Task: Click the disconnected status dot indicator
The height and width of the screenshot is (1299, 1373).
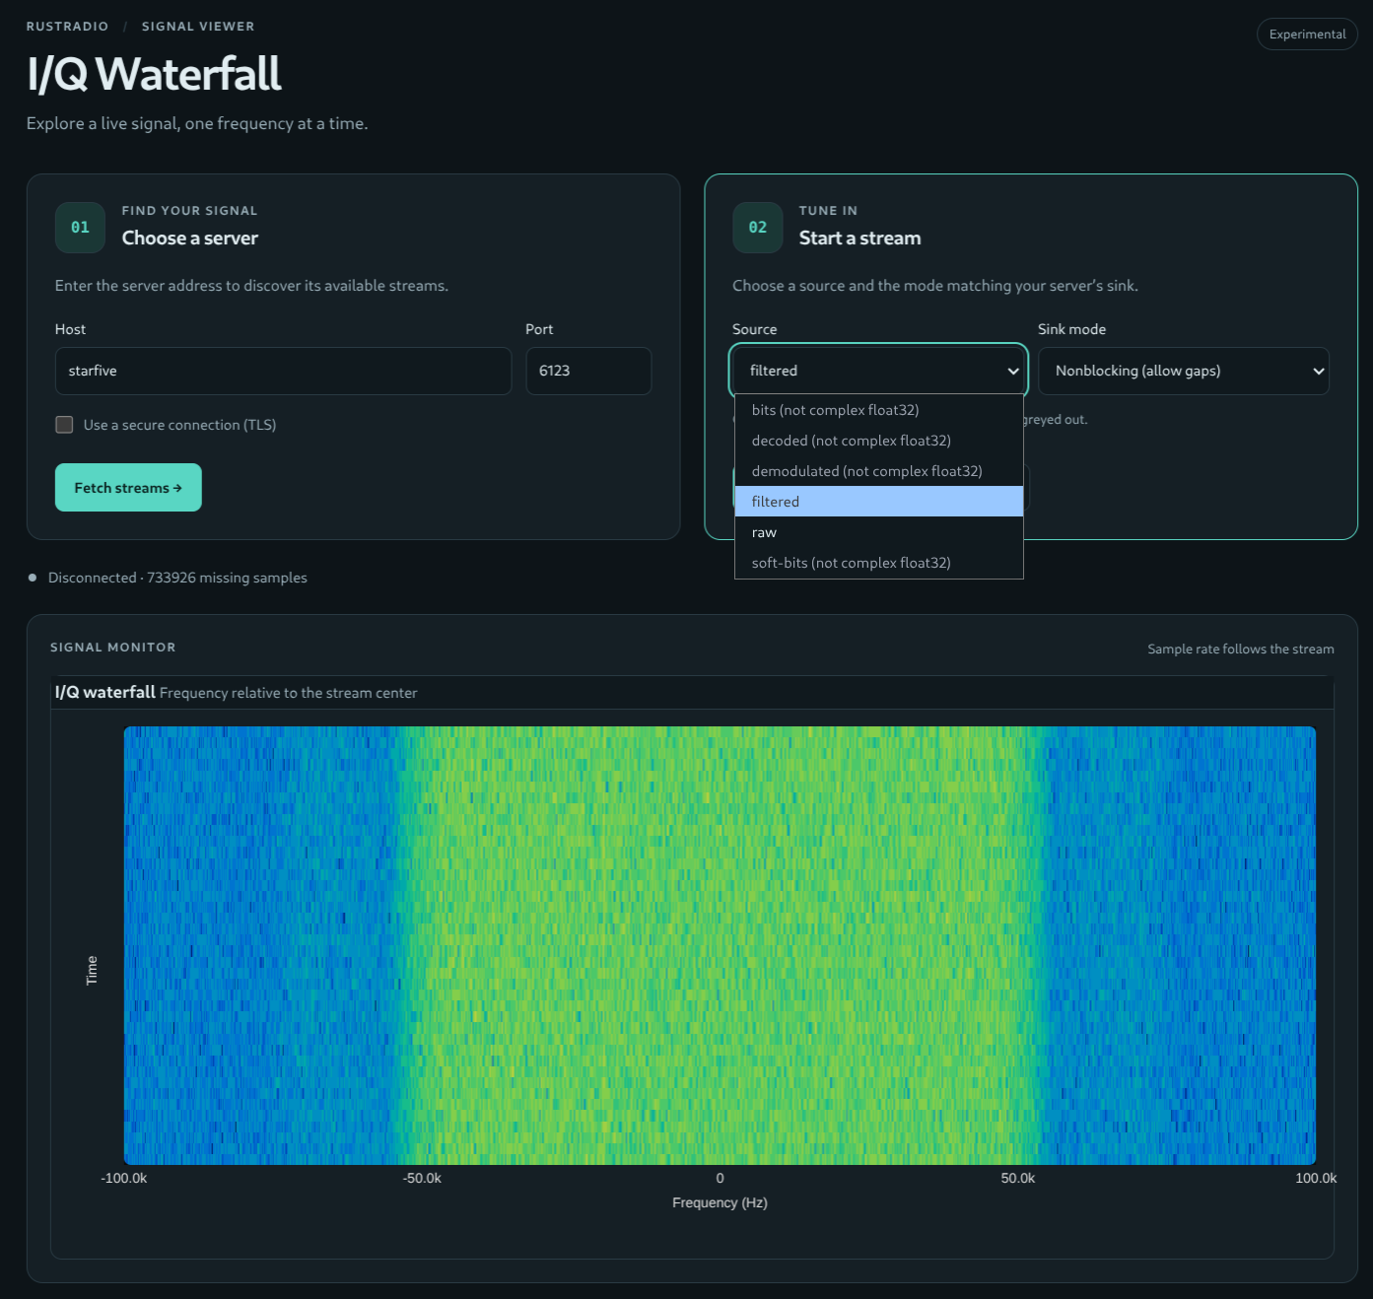Action: (x=33, y=578)
